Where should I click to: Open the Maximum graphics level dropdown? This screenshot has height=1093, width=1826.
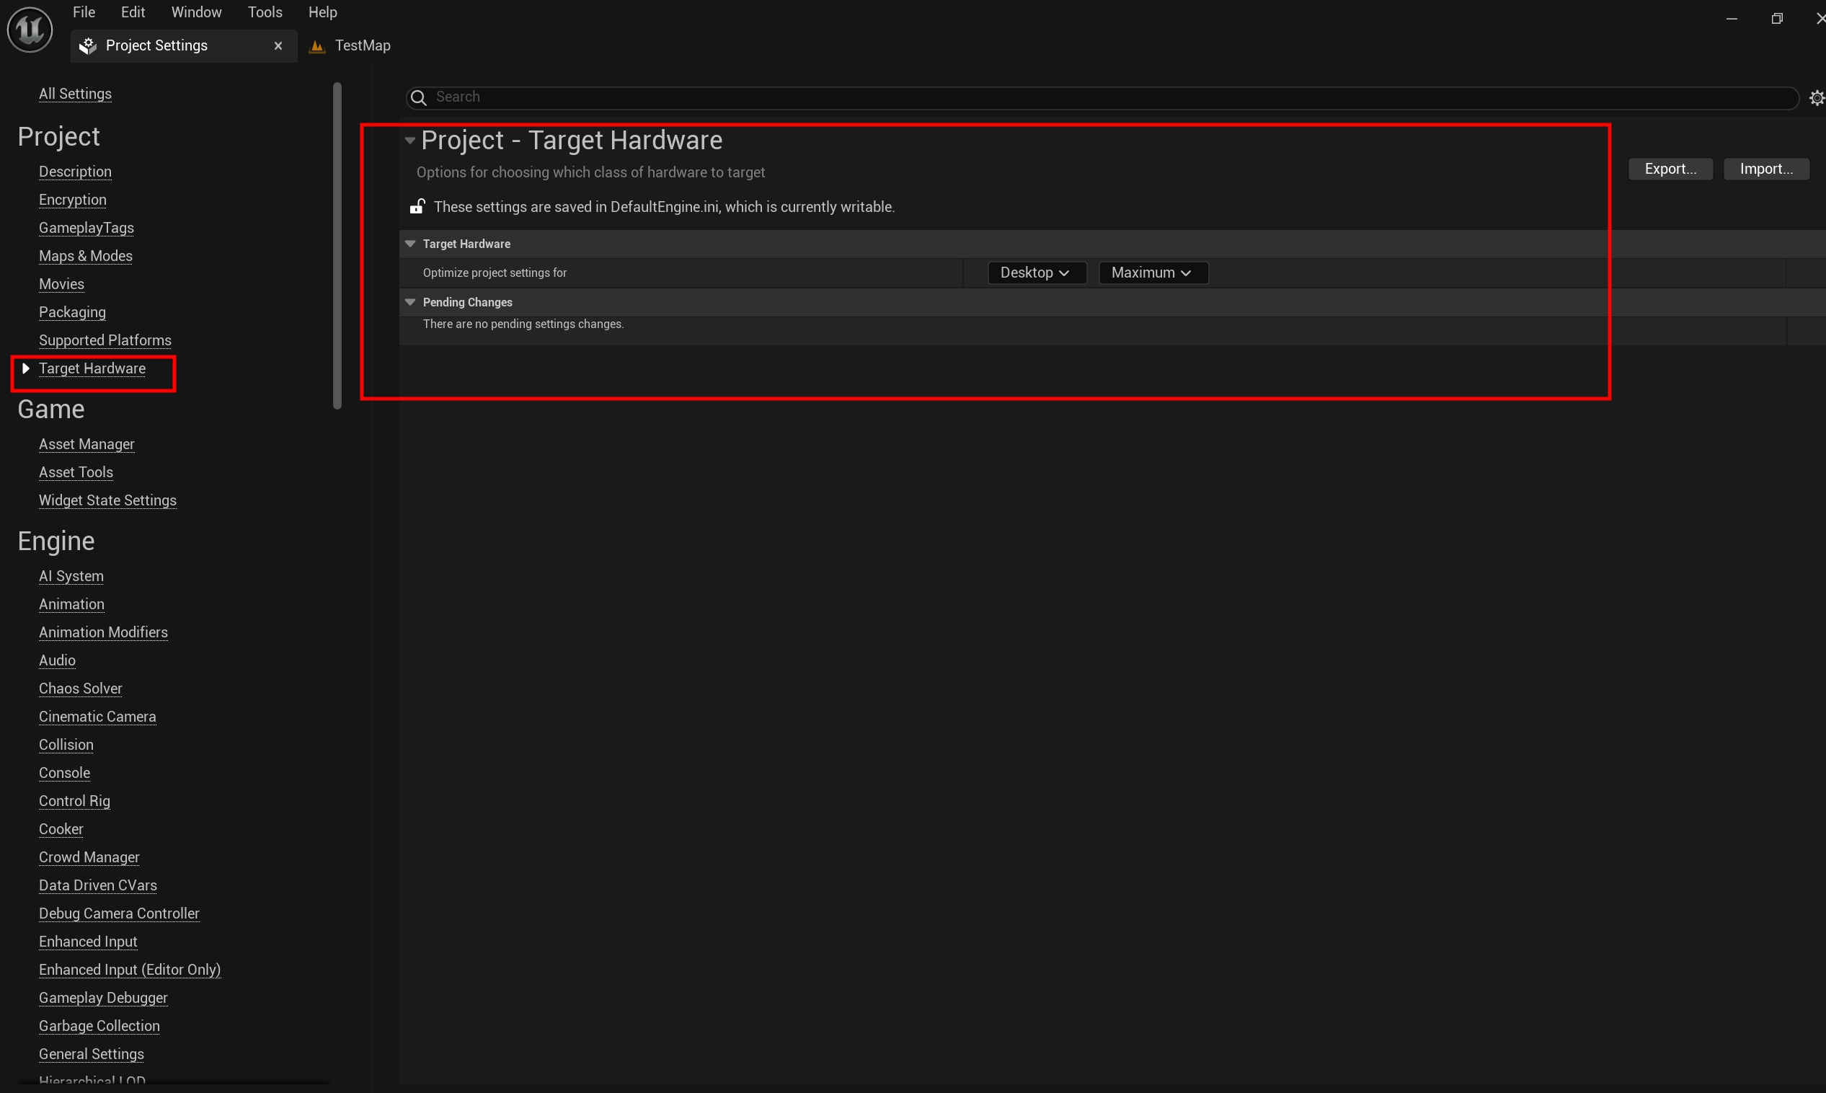click(1153, 273)
